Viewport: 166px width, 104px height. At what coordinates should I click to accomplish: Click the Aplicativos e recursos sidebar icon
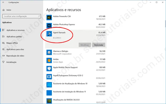click(x=3, y=30)
